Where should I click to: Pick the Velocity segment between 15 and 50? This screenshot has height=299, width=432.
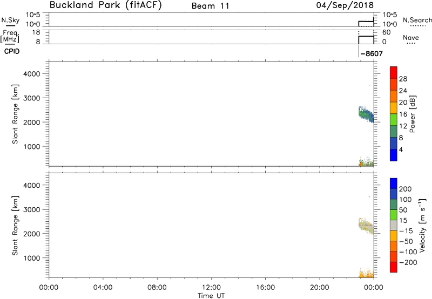(394, 215)
